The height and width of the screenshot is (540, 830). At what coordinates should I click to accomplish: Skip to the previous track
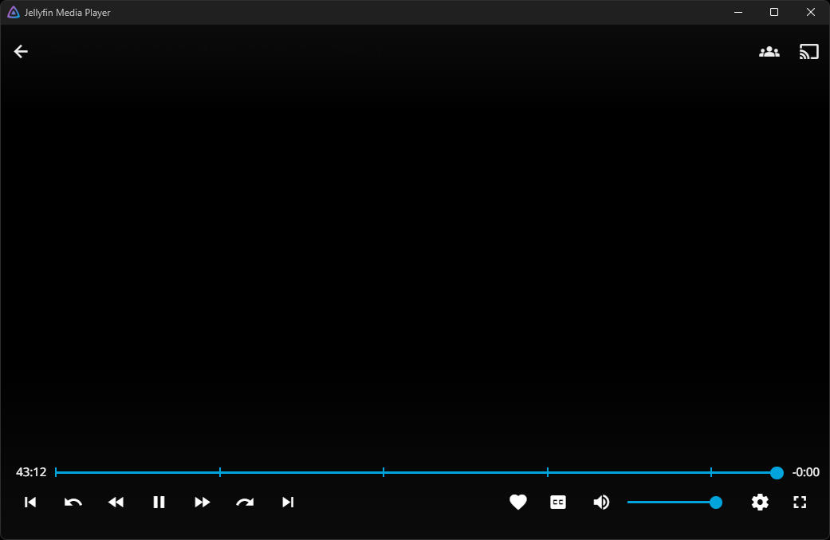(30, 502)
